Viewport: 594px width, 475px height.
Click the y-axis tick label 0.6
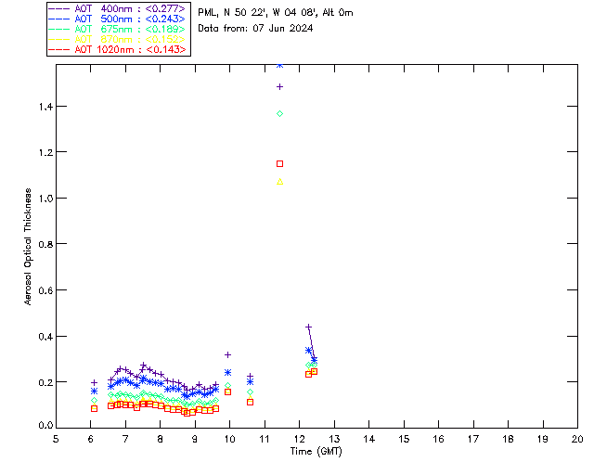45,290
